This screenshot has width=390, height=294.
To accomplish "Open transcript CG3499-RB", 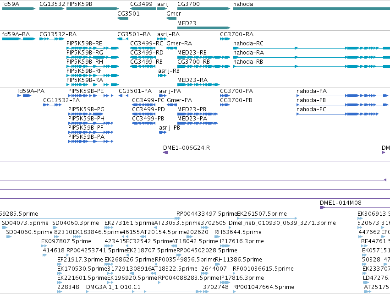I will coord(147,62).
